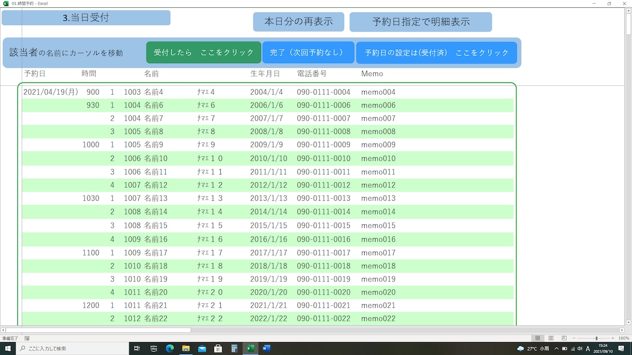Open Word from the taskbar

[266, 348]
